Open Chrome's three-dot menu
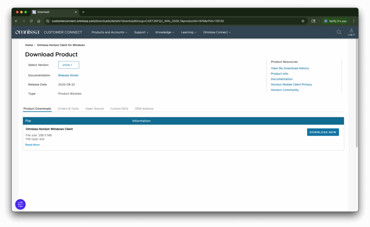The height and width of the screenshot is (227, 370). pyautogui.click(x=353, y=21)
